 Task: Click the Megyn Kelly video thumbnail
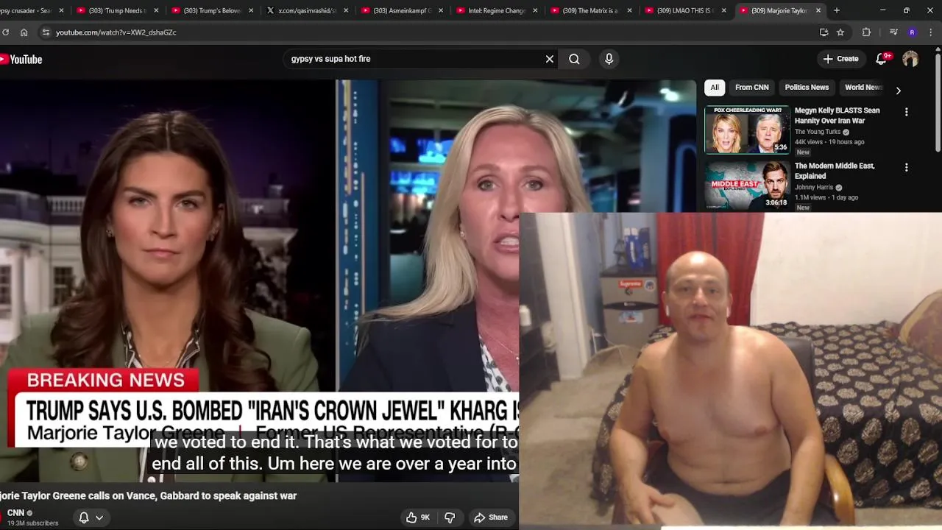747,130
